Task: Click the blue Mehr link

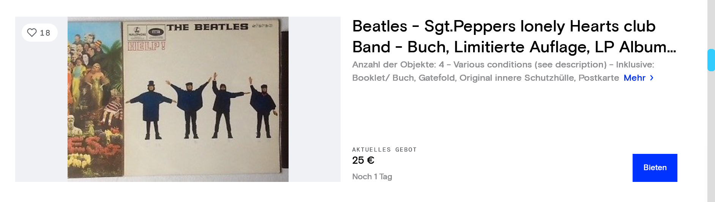Action: [634, 78]
